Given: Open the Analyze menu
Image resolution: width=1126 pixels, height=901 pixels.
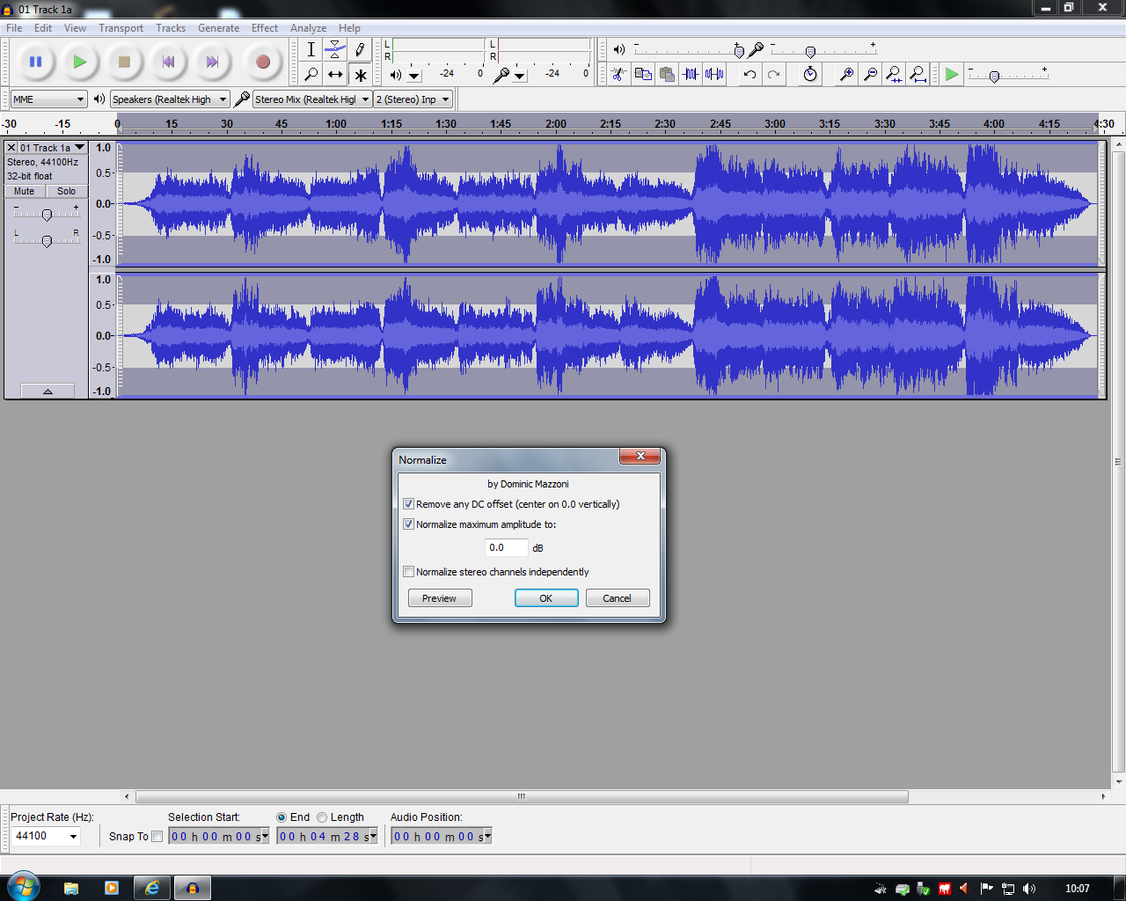Looking at the screenshot, I should coord(308,28).
